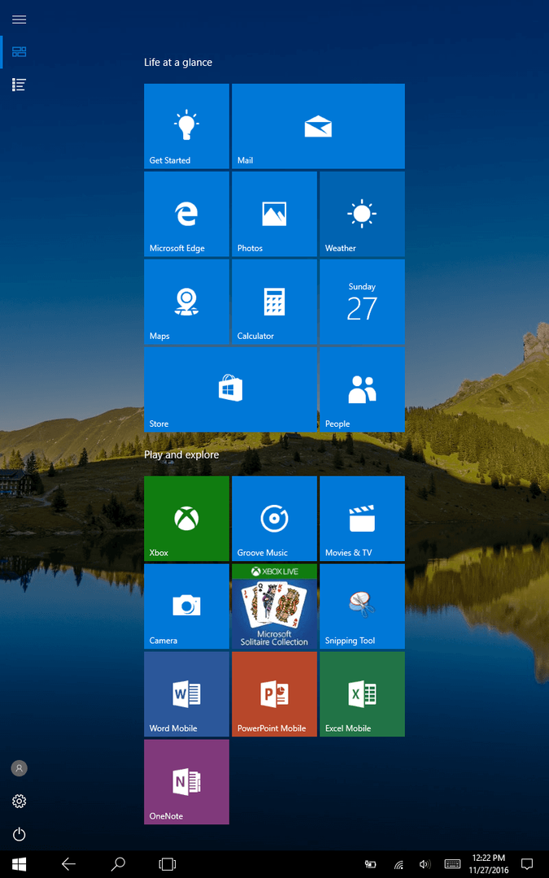Launch the Camera tile
Image resolution: width=549 pixels, height=878 pixels.
click(x=186, y=606)
